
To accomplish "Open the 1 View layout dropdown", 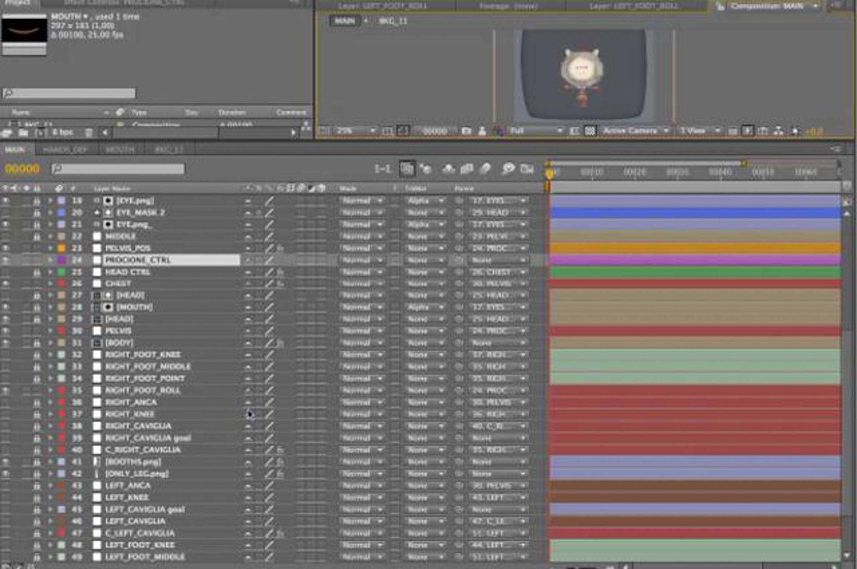I will pos(700,131).
